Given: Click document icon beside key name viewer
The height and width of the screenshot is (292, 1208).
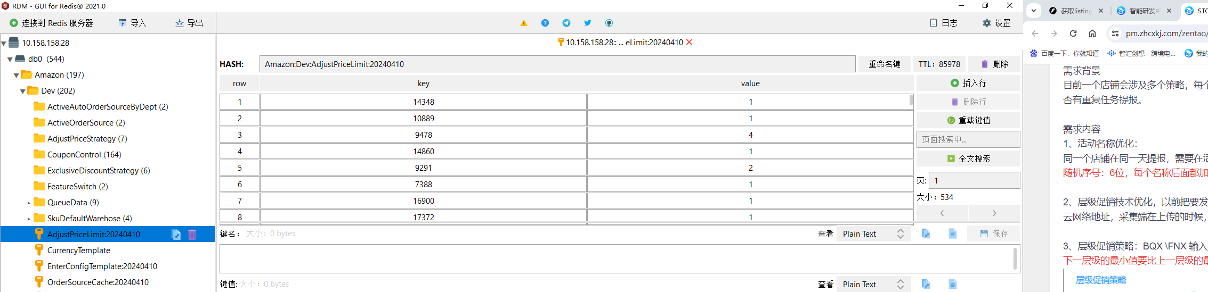Looking at the screenshot, I should tap(953, 233).
